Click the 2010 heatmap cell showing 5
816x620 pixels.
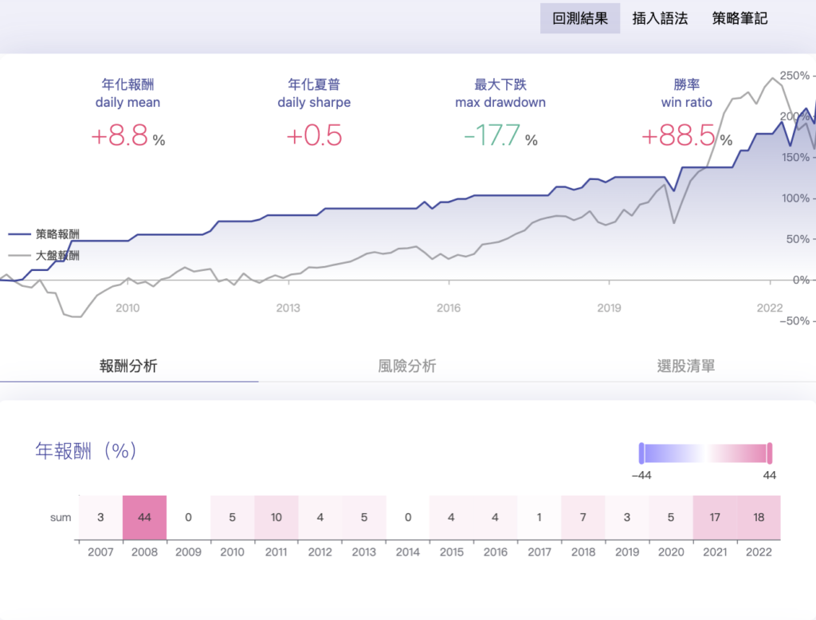coord(232,517)
